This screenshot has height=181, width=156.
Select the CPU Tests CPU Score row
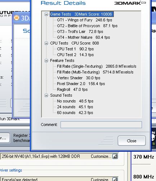pyautogui.click(x=75, y=43)
